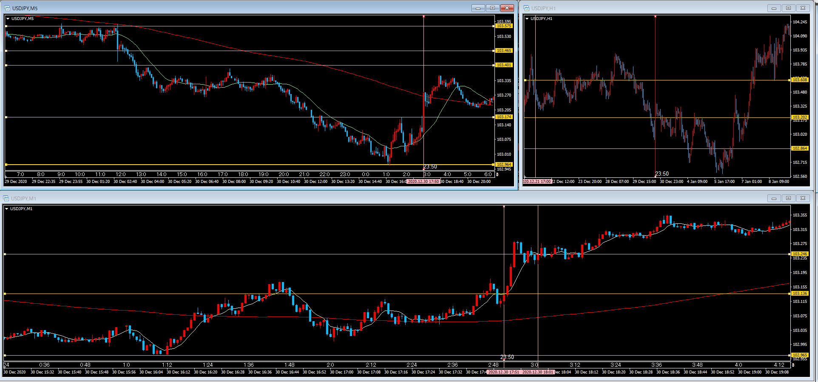Select the 102.864 price label in H1 chart

click(800, 148)
